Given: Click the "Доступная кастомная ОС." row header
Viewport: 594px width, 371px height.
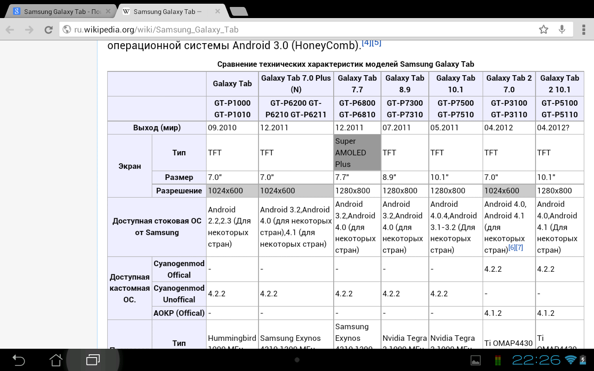Looking at the screenshot, I should coord(129,288).
